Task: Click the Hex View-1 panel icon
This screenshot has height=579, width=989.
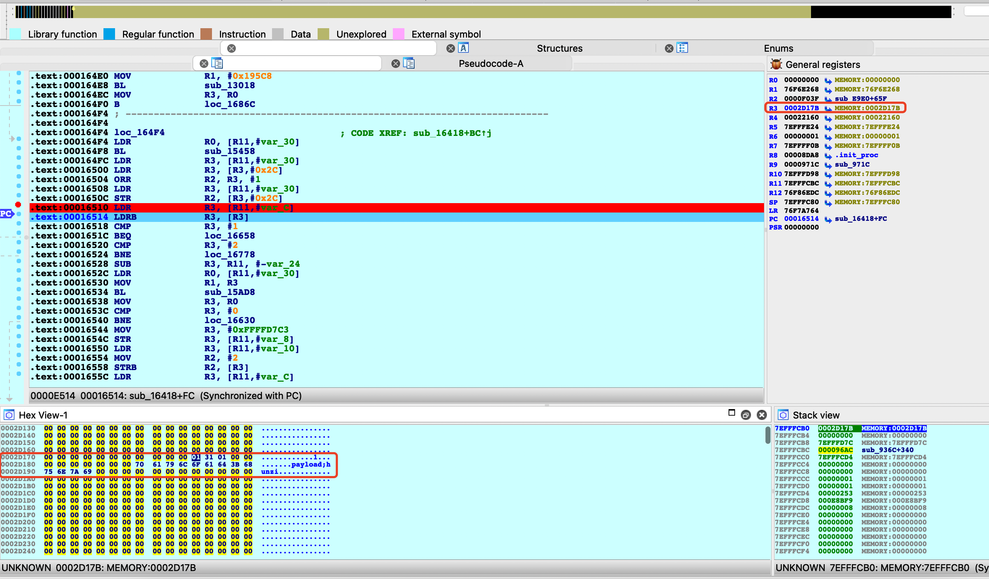Action: click(9, 415)
